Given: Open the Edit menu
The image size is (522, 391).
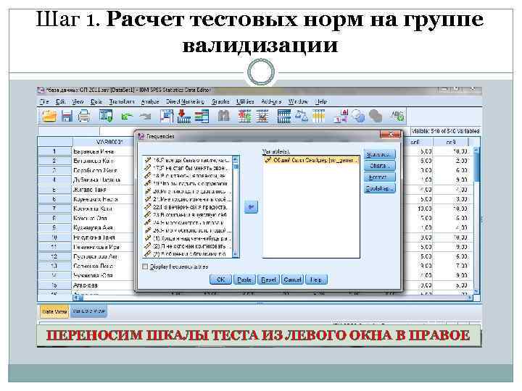Looking at the screenshot, I should 61,101.
